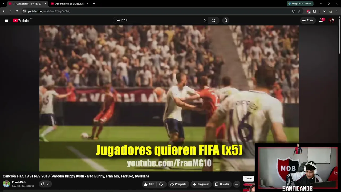This screenshot has height=192, width=341.
Task: Expand the subscription notification bell dropdown
Action: pos(45,184)
